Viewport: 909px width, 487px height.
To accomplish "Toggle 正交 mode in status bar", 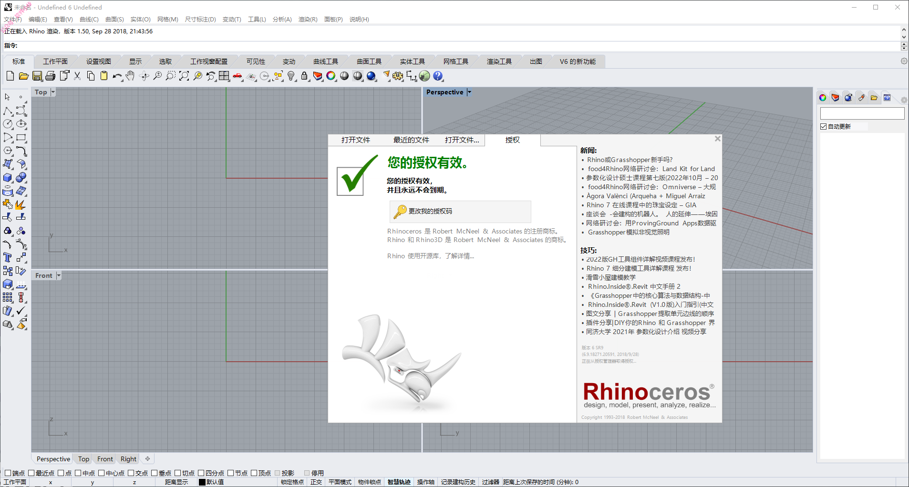I will coord(316,482).
